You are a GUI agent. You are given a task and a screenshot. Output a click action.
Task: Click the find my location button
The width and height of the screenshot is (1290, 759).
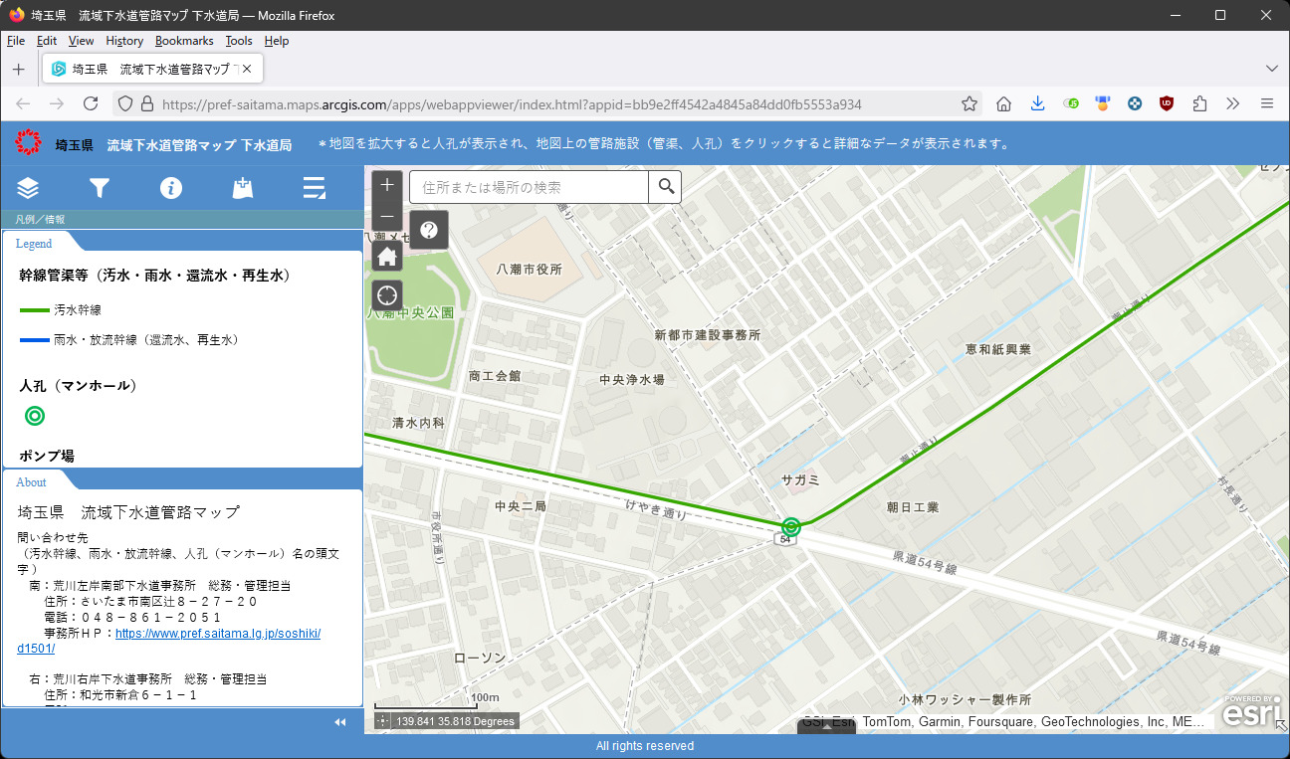point(387,295)
